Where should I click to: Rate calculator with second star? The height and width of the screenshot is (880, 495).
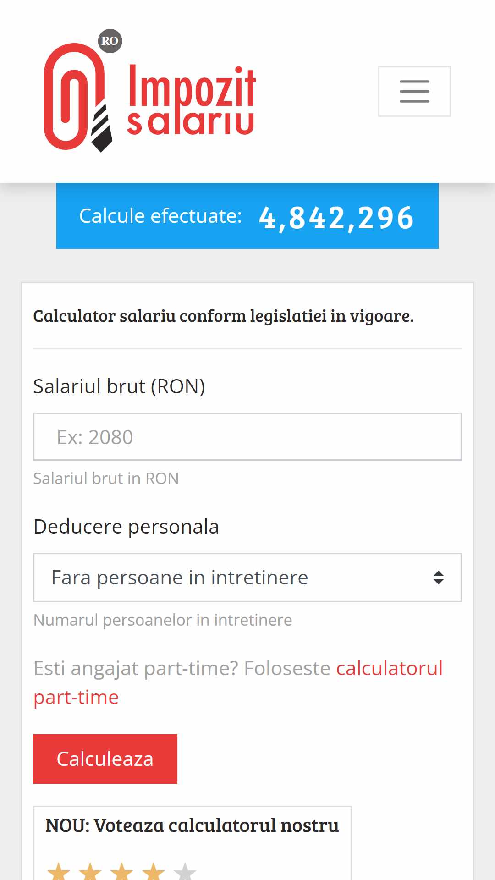tap(90, 871)
